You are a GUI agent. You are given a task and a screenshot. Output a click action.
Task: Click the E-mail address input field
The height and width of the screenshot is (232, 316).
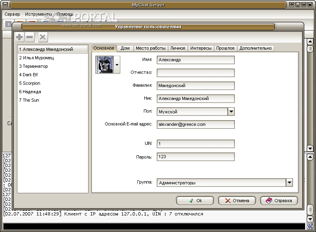pyautogui.click(x=196, y=124)
